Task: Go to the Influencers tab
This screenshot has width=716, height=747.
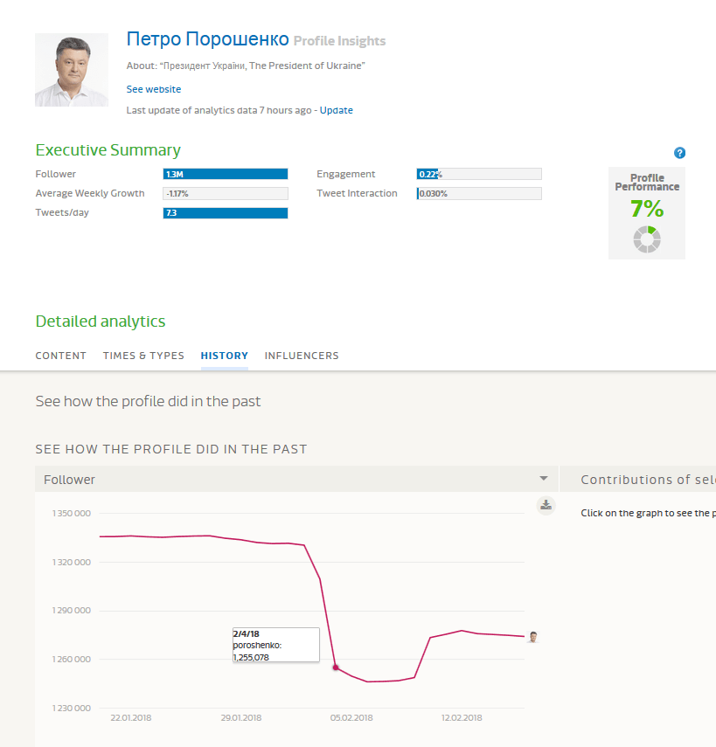Action: point(302,356)
